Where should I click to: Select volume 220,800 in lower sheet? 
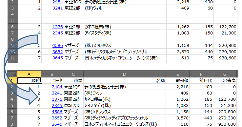(225, 112)
